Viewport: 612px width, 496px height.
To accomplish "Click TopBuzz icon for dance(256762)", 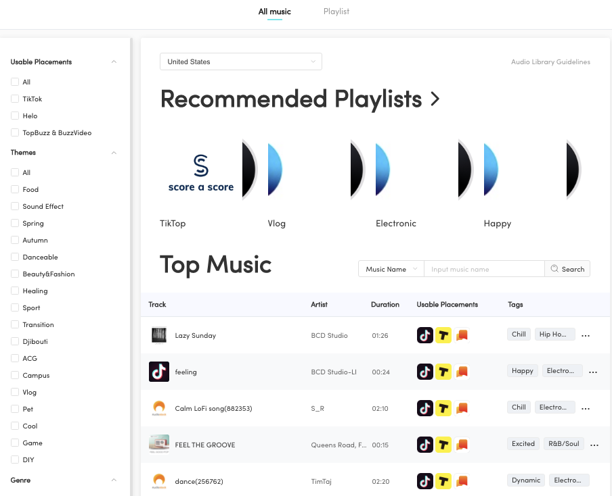I will click(443, 481).
